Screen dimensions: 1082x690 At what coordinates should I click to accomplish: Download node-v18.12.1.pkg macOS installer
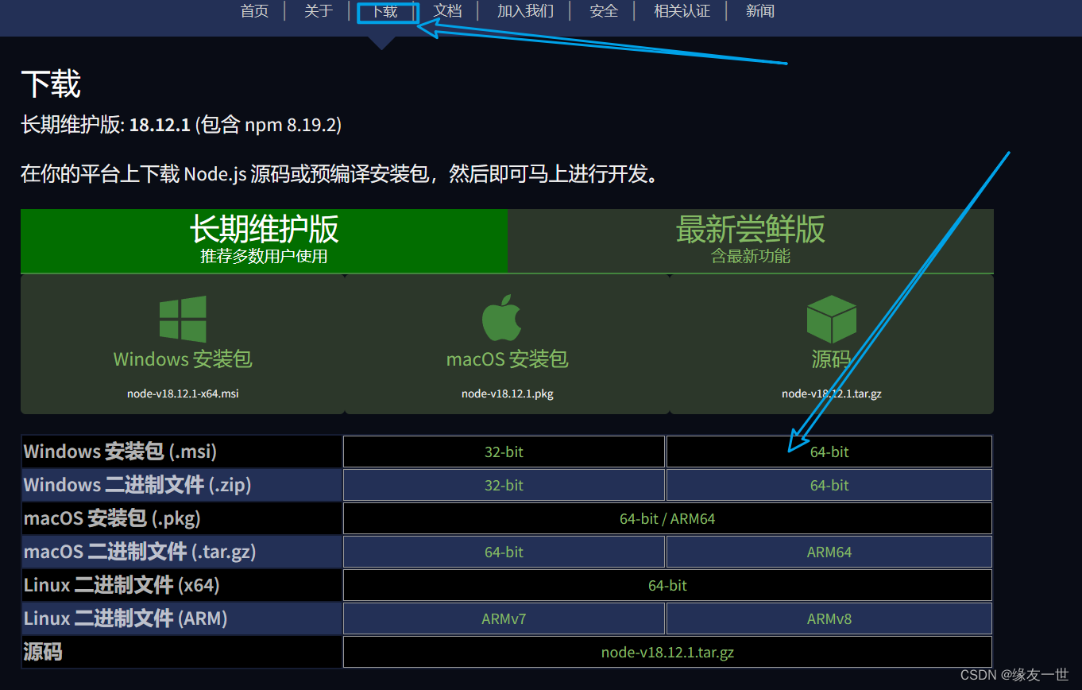pos(508,393)
